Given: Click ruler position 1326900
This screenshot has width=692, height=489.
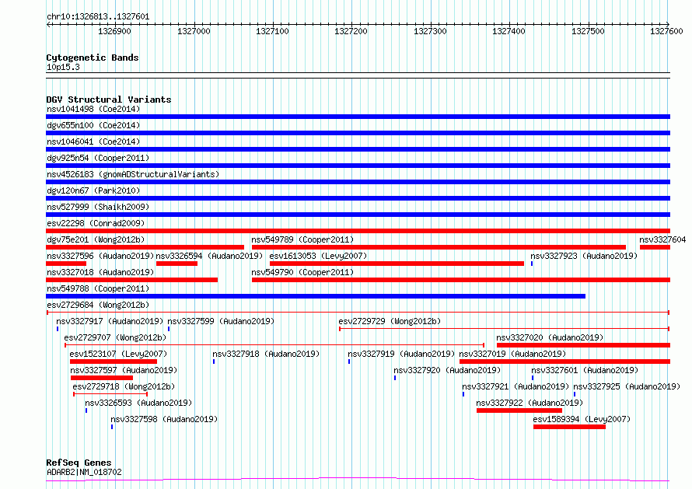Looking at the screenshot, I should coord(114,31).
